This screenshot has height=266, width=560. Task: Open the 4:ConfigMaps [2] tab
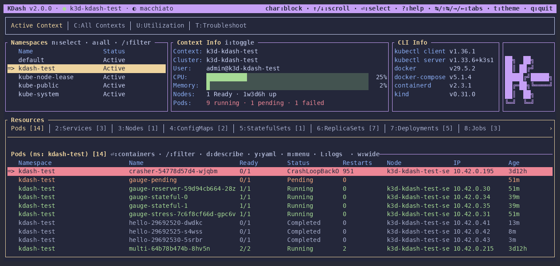coord(199,129)
